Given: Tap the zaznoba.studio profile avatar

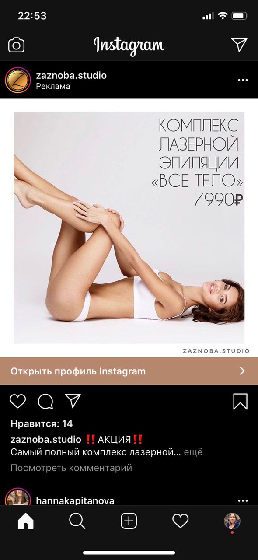Looking at the screenshot, I should pos(17,80).
